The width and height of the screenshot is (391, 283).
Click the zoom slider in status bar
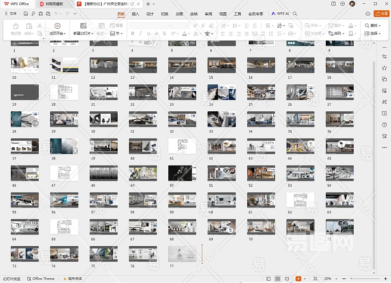point(352,279)
